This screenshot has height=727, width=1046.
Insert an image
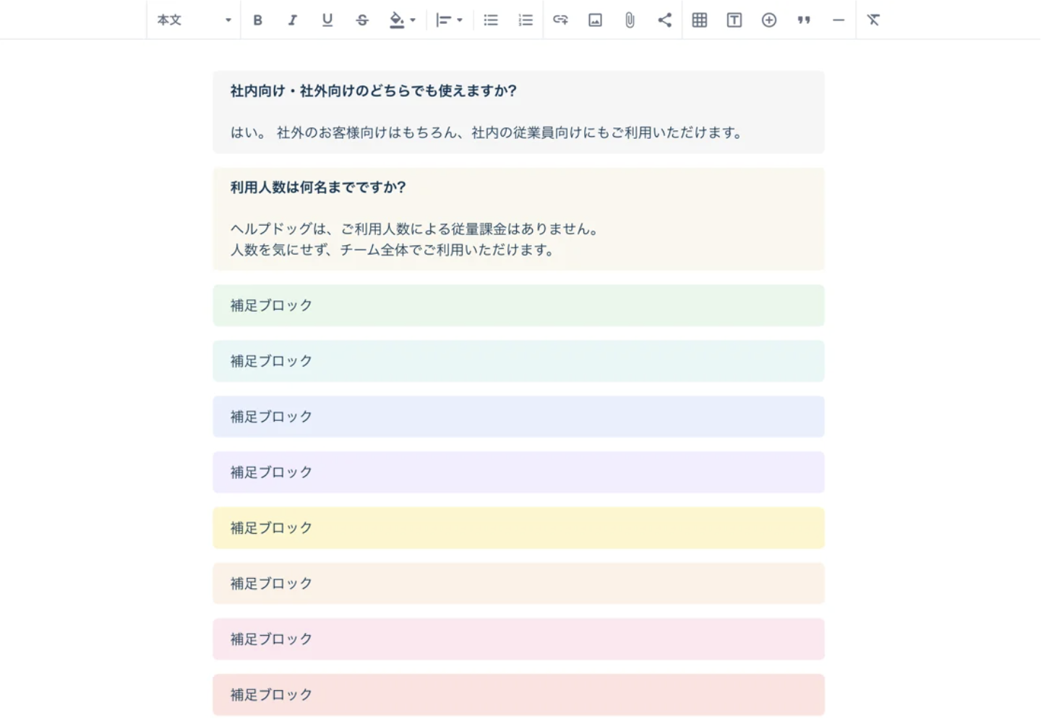[595, 20]
